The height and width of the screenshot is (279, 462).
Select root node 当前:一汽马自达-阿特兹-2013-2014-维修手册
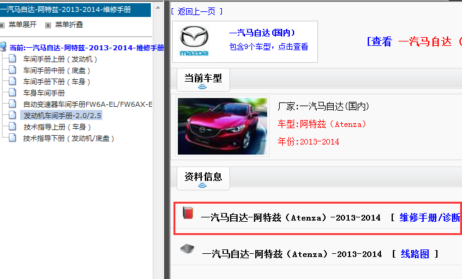coord(87,48)
